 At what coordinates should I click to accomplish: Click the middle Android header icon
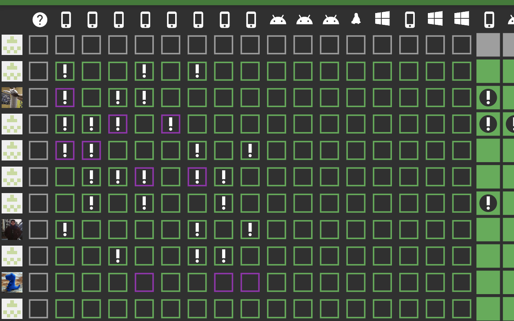(305, 19)
